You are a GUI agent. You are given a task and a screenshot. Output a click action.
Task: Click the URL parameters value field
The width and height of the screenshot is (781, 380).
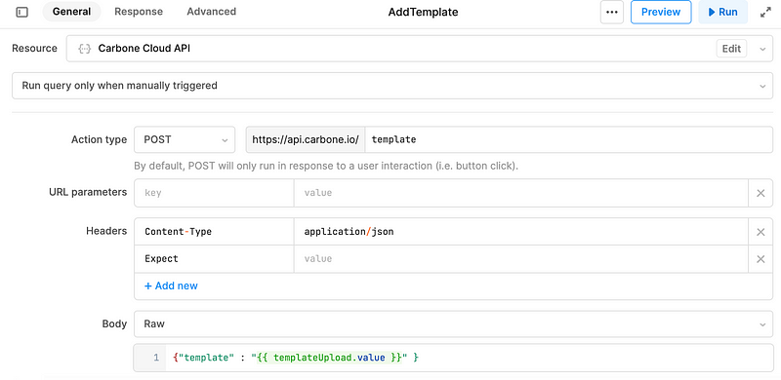point(521,193)
